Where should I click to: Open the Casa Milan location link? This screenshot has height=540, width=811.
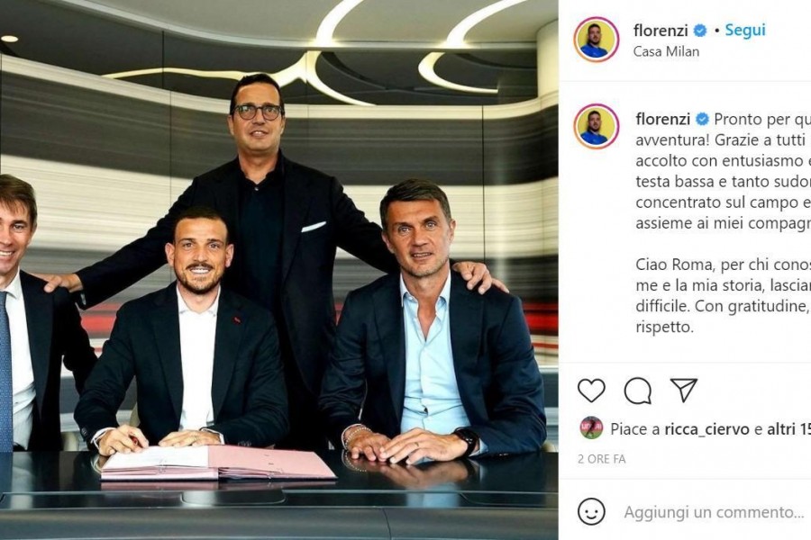pyautogui.click(x=666, y=51)
